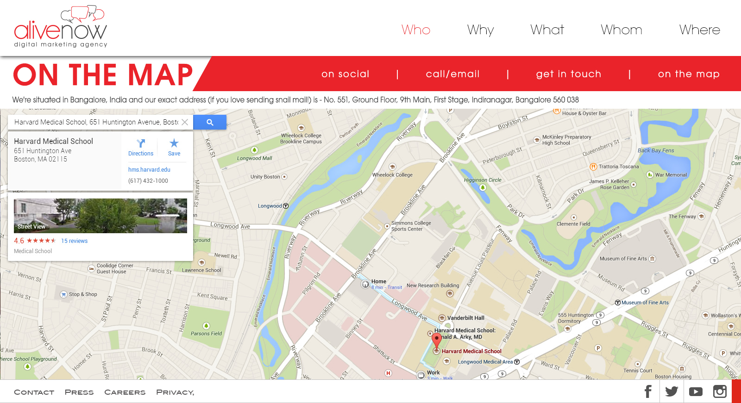Open the Privacy footer link
The image size is (741, 403).
click(175, 392)
